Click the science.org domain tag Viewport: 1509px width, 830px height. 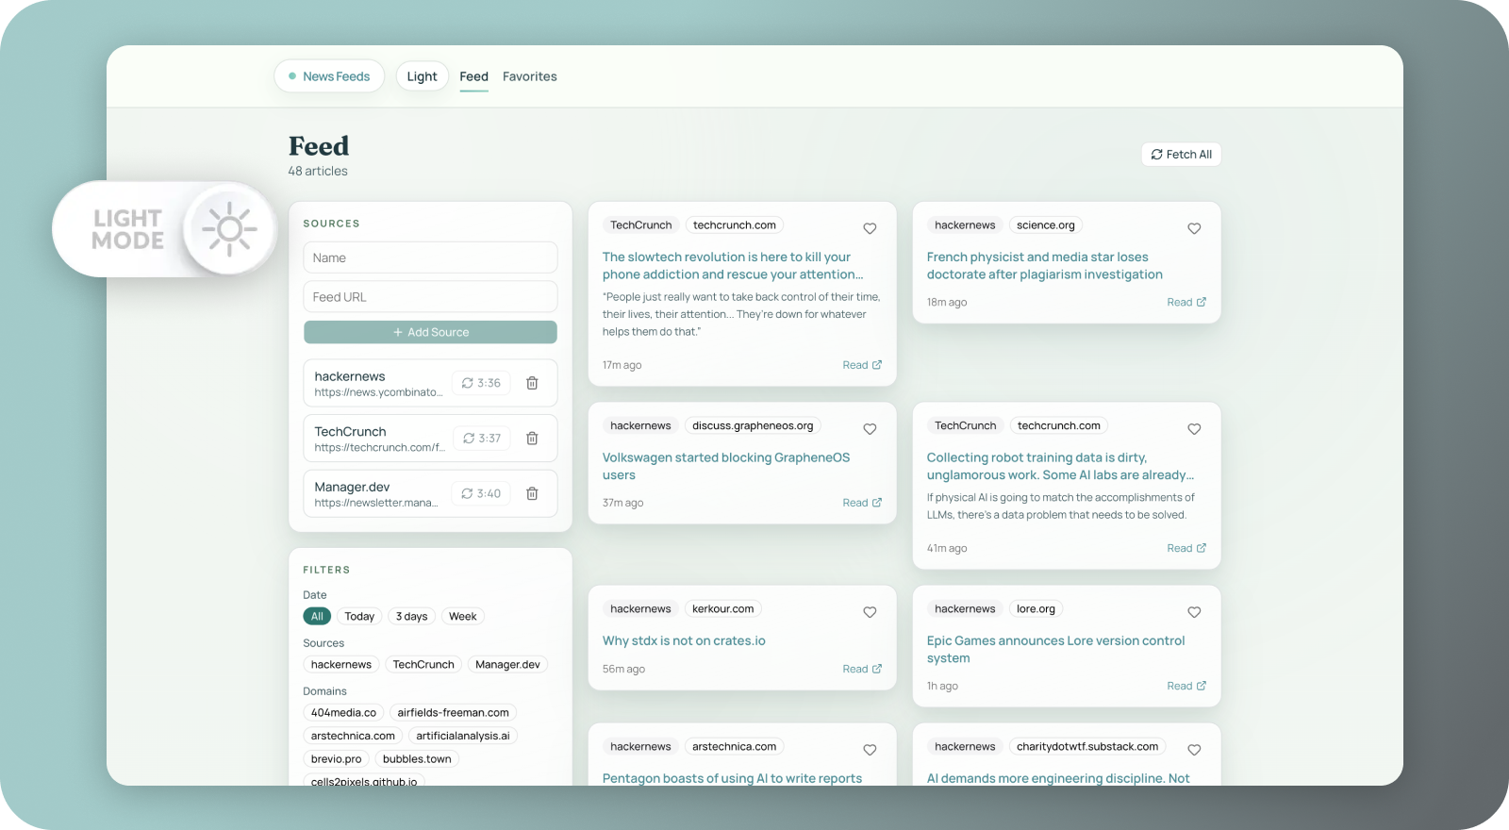[x=1045, y=225]
